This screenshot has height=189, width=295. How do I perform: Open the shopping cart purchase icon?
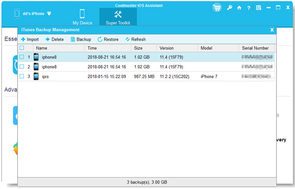point(217,8)
